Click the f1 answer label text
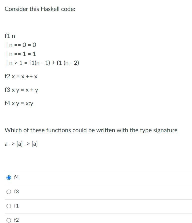 [16, 206]
